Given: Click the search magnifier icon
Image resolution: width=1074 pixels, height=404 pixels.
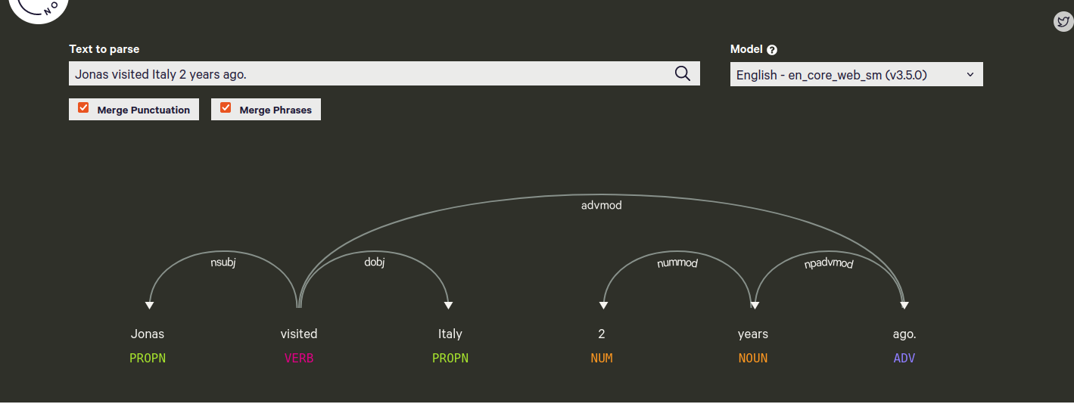Looking at the screenshot, I should pos(682,73).
